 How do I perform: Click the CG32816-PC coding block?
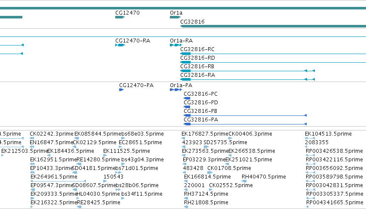(187, 98)
